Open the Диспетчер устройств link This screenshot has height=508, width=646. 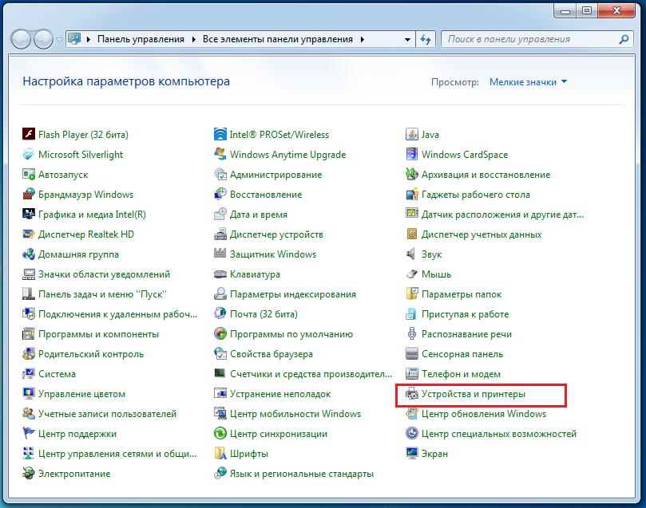click(x=276, y=234)
